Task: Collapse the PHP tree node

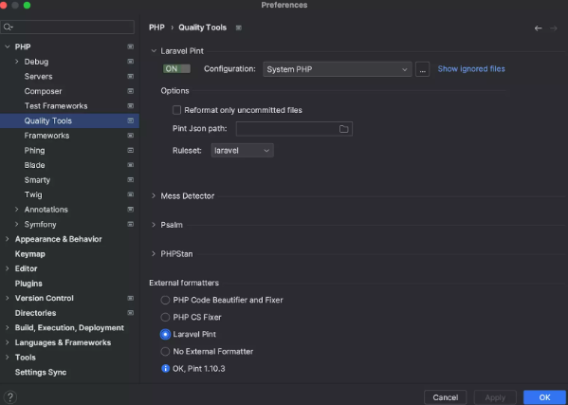Action: [x=8, y=46]
